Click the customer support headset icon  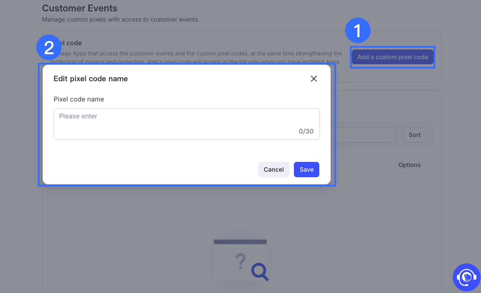466,277
